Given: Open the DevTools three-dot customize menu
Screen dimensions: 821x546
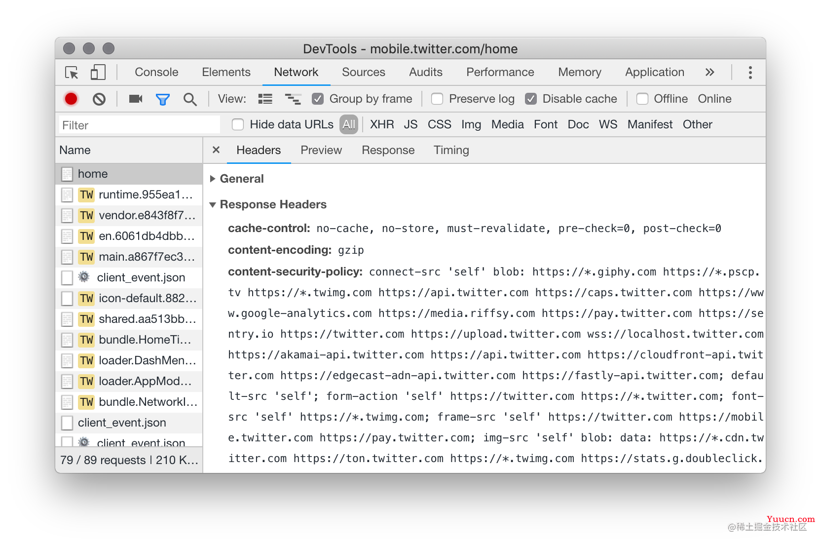Looking at the screenshot, I should coord(750,73).
